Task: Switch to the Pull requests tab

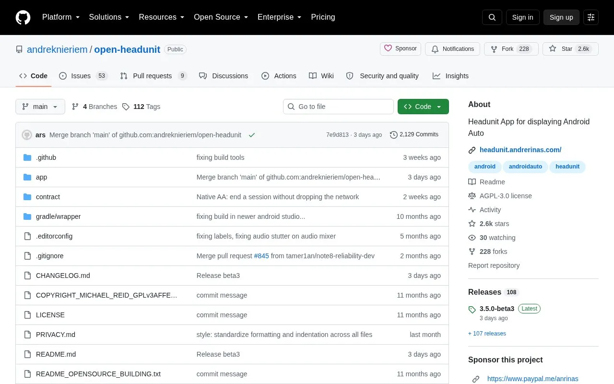Action: (153, 76)
